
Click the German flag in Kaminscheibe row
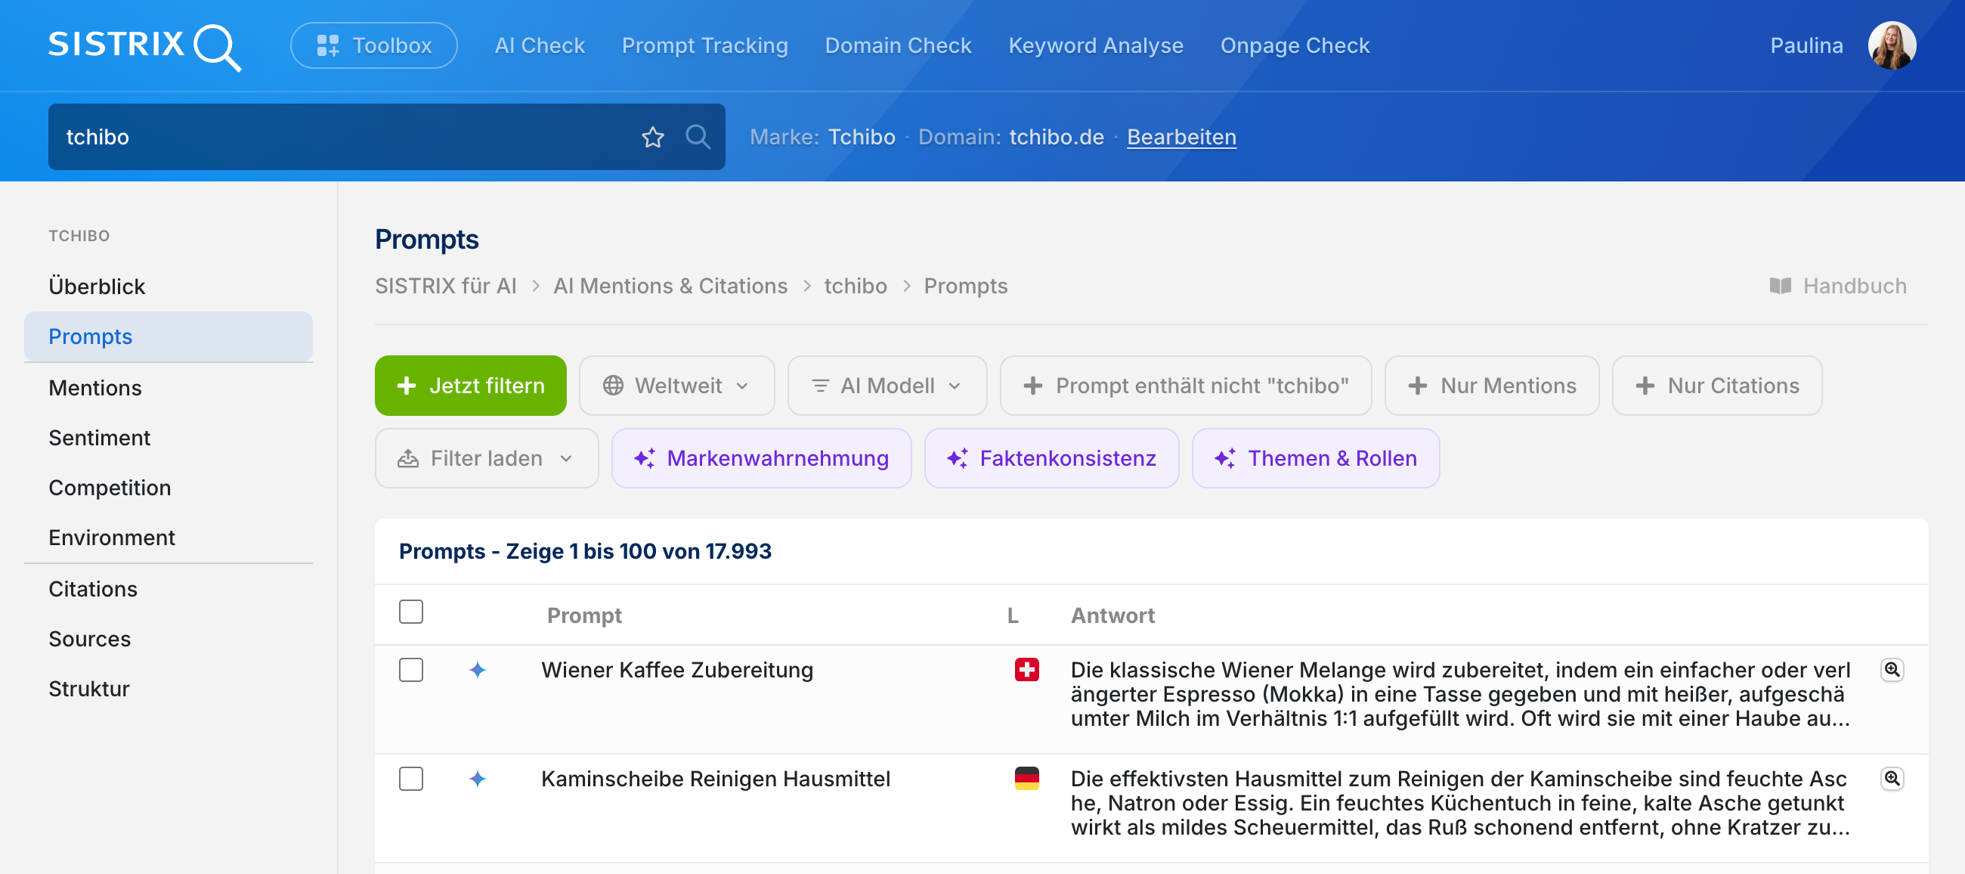pos(1027,779)
